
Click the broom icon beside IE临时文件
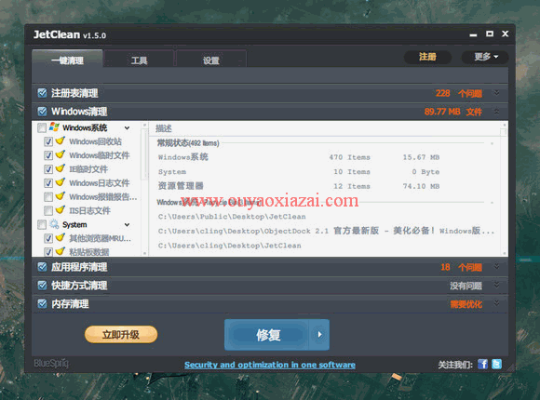61,168
